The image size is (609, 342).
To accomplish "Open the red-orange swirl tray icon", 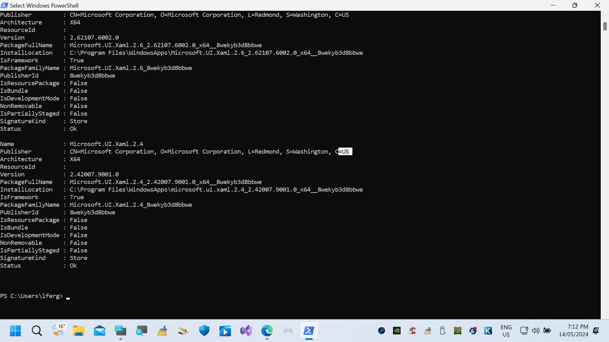I will (x=412, y=331).
